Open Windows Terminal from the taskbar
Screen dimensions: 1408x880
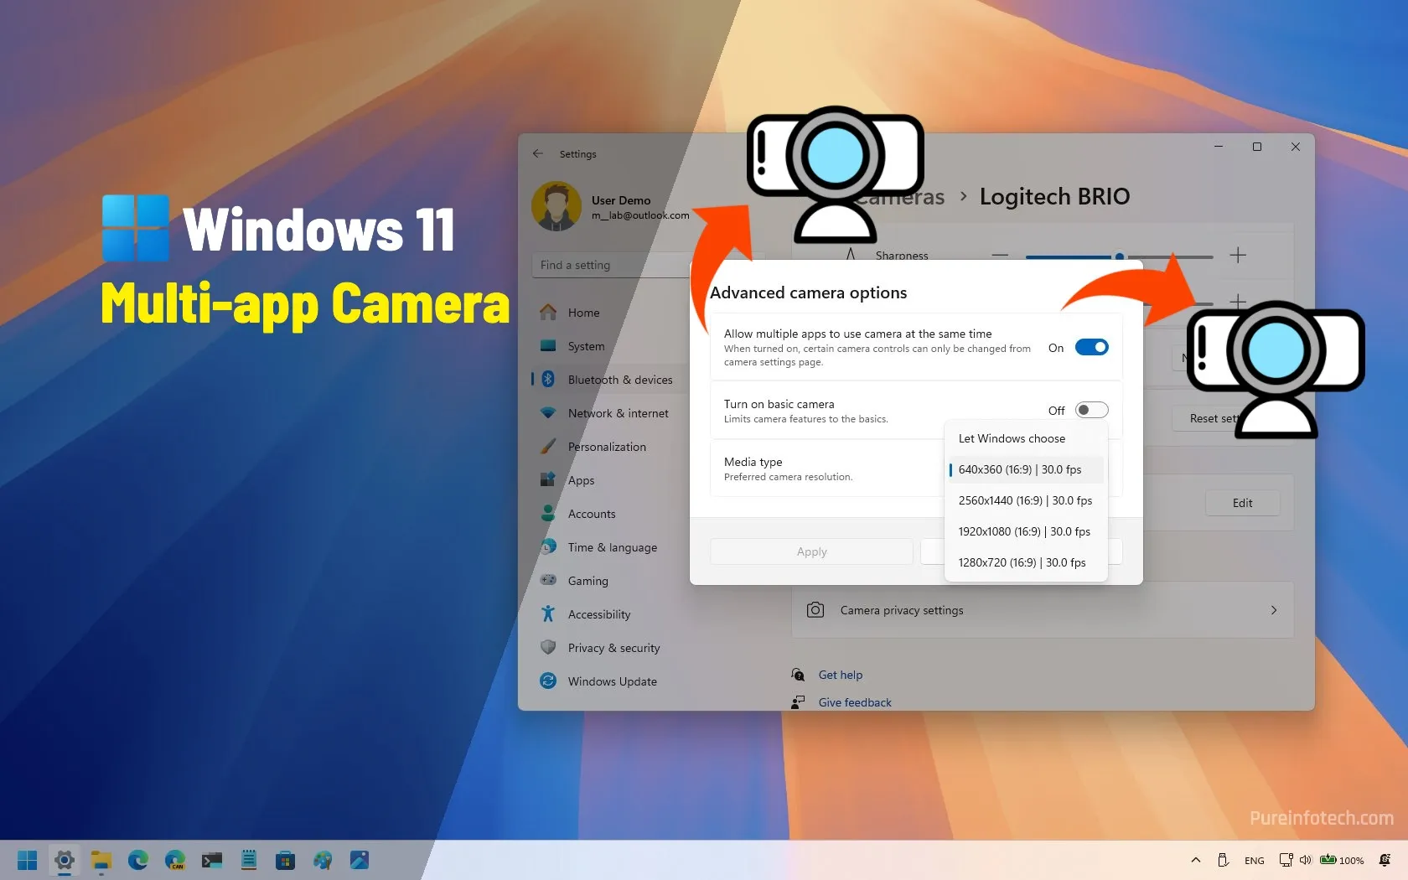coord(212,860)
